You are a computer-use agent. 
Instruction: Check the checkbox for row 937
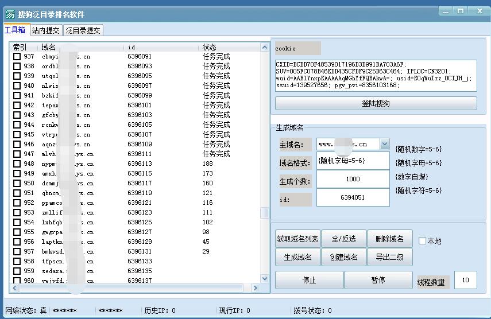click(x=17, y=57)
